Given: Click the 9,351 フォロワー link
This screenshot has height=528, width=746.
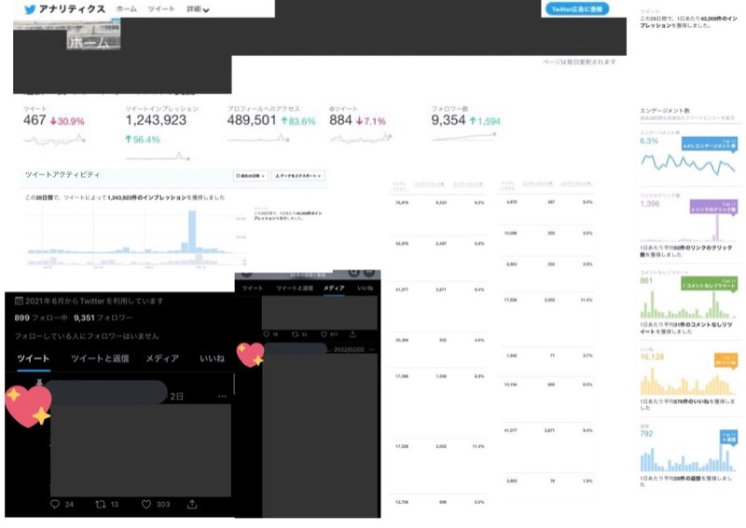Looking at the screenshot, I should coord(104,318).
